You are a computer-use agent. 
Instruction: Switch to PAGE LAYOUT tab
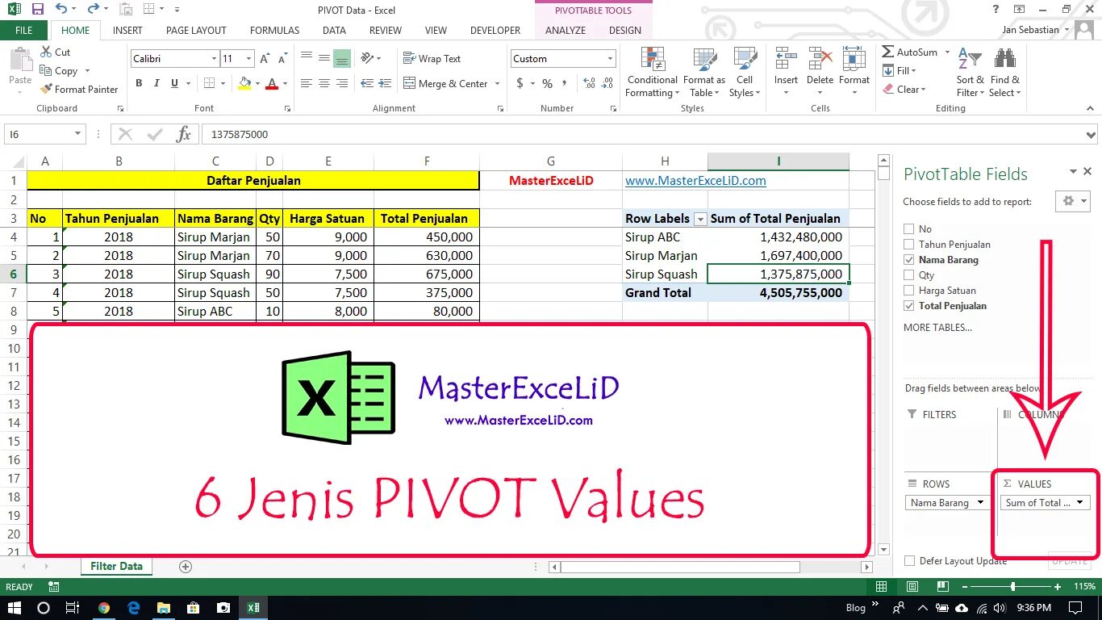196,31
